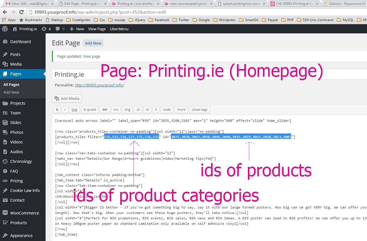367x241 pixels.
Task: Click the ul quicktag button
Action: 138,110
